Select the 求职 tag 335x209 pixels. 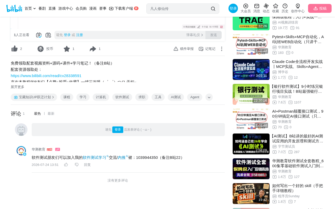click(x=142, y=97)
